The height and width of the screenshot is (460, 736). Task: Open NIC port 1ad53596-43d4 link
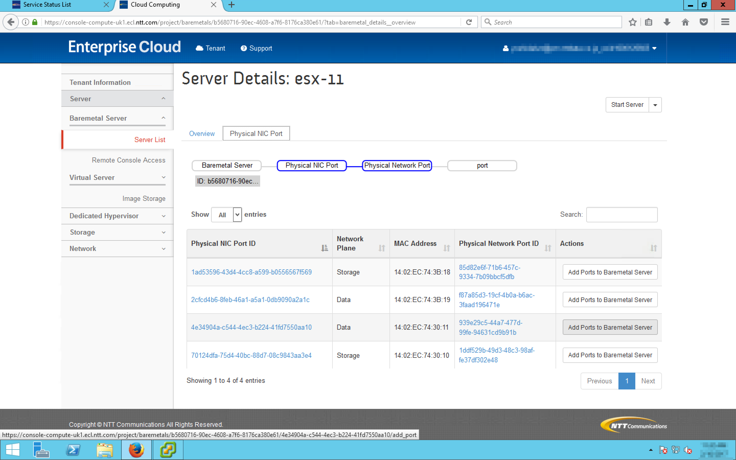click(251, 272)
